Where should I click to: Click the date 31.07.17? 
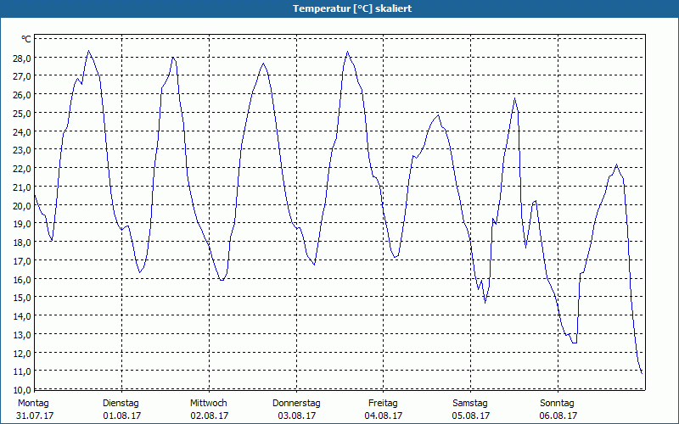click(x=35, y=416)
